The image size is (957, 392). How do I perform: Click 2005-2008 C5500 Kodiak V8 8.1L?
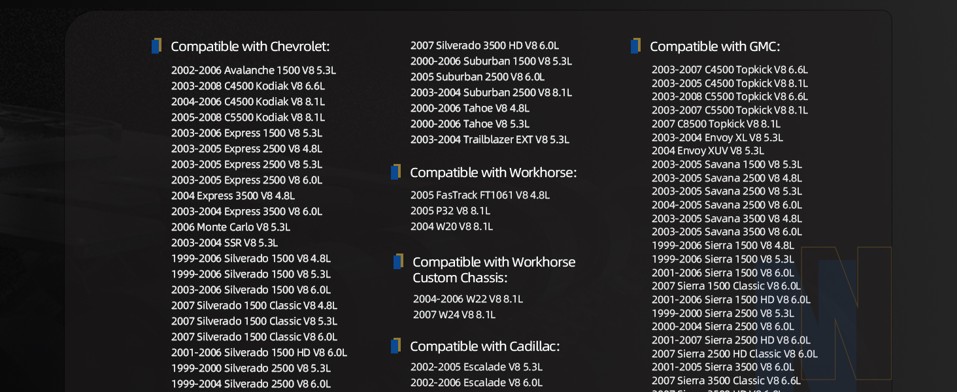(x=248, y=117)
